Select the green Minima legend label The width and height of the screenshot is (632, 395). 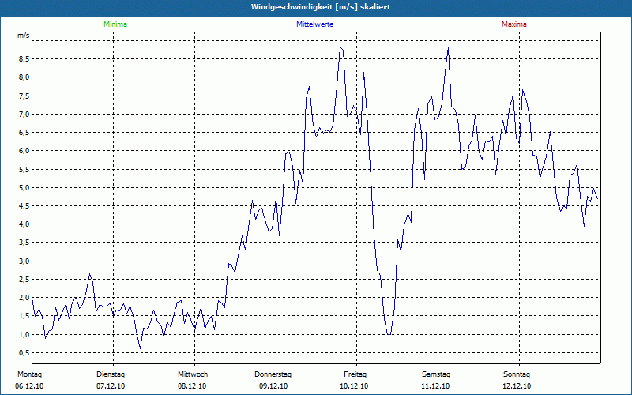(115, 24)
